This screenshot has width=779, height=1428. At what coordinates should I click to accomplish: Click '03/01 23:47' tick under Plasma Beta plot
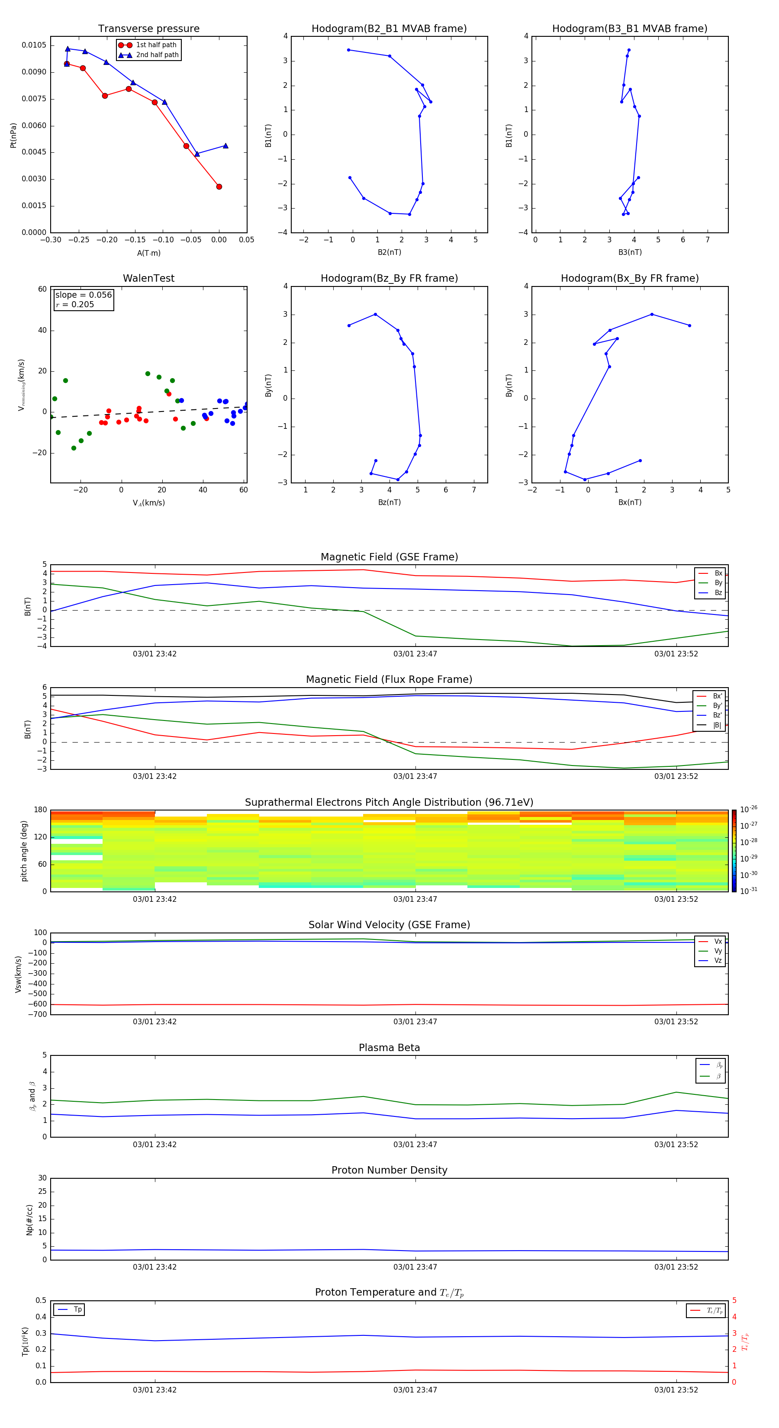point(415,1145)
